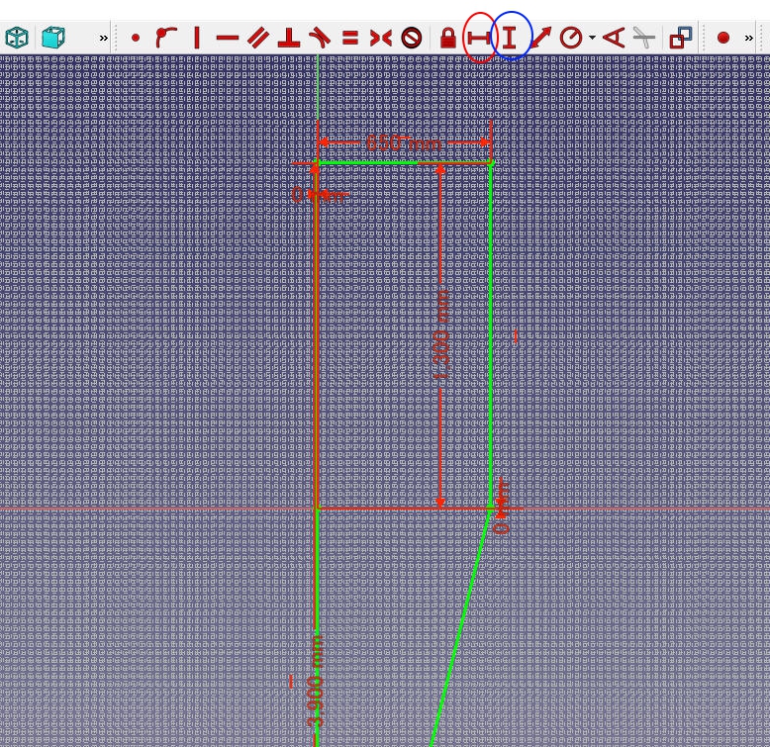Select the perpendicular constraint tool
This screenshot has height=747, width=770.
(x=289, y=38)
